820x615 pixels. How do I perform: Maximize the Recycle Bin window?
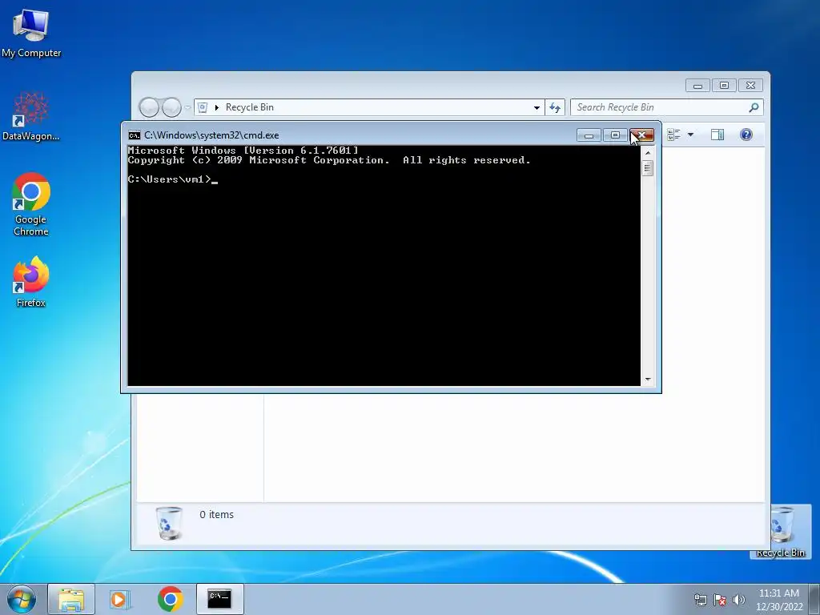coord(724,85)
